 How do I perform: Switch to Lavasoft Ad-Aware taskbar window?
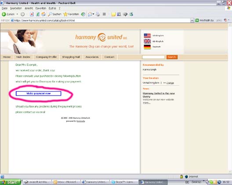pyautogui.click(x=37, y=182)
